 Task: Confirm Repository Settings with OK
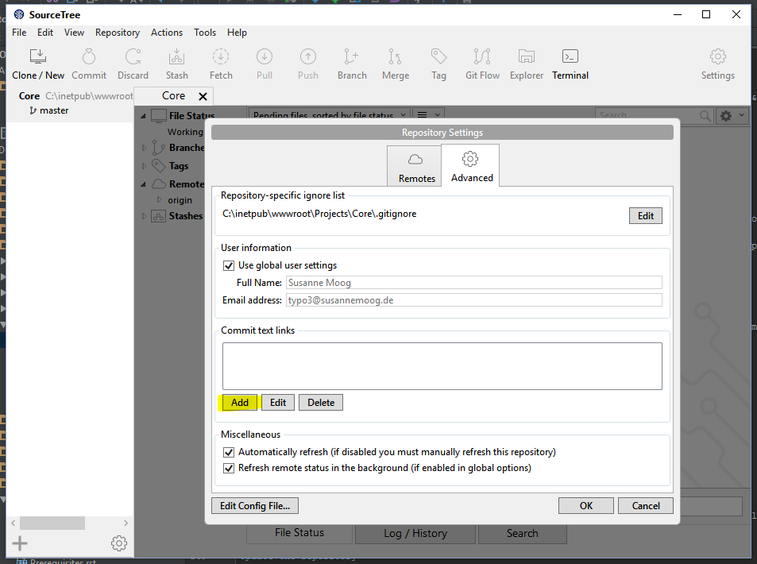(586, 505)
